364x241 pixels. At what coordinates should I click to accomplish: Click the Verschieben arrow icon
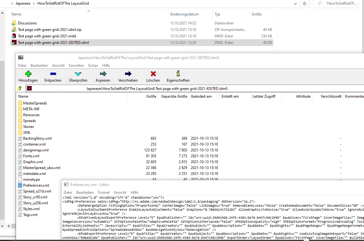click(128, 74)
